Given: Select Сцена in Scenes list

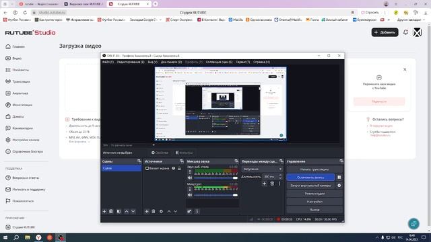Looking at the screenshot, I should tap(121, 168).
